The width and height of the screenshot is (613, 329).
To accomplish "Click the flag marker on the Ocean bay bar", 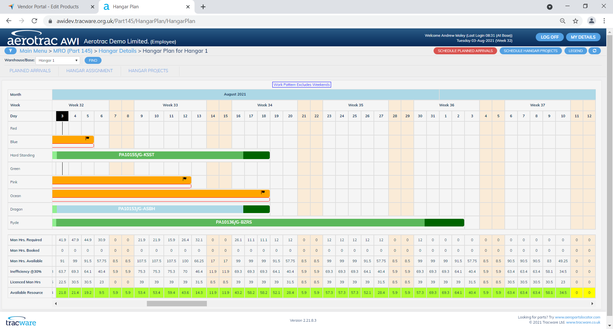I will 263,192.
